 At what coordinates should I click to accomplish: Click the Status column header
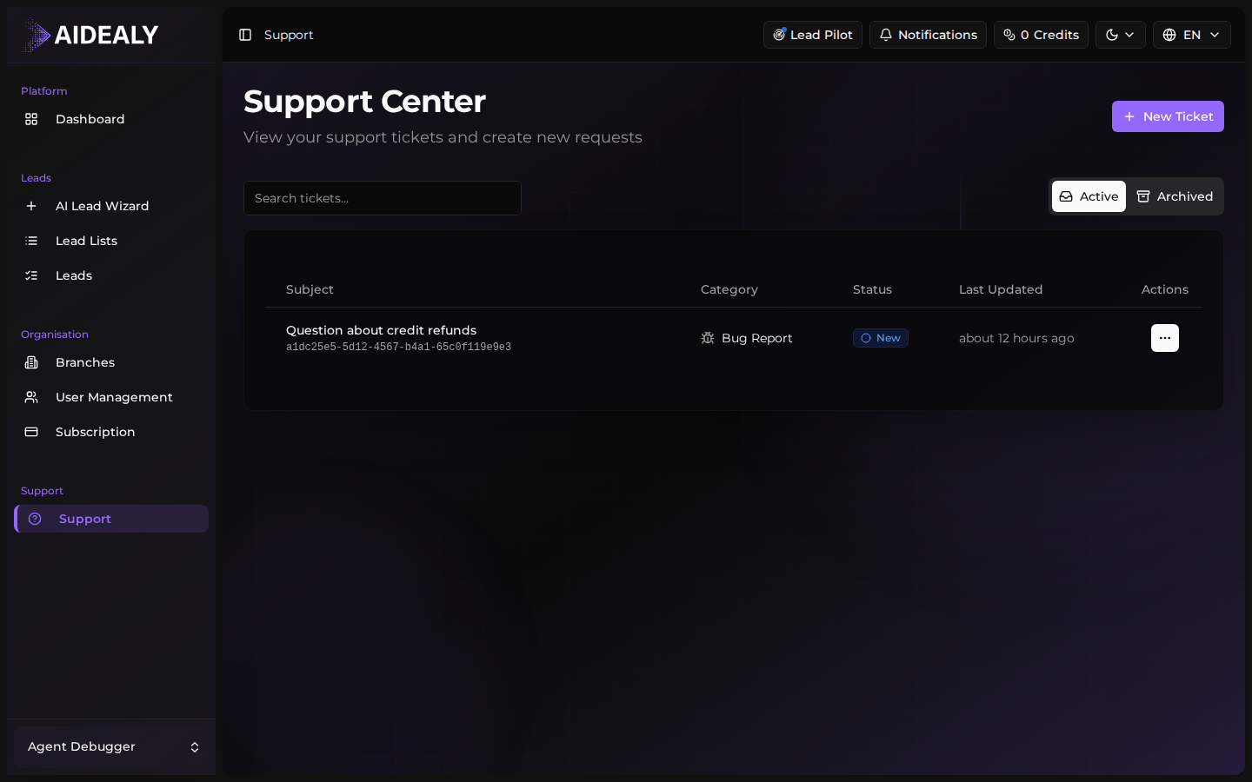[872, 289]
